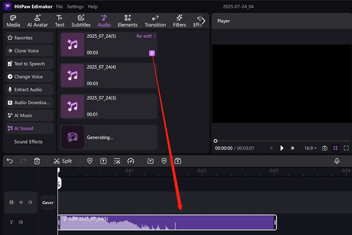Open the Settings menu
This screenshot has width=352, height=235.
pyautogui.click(x=75, y=7)
